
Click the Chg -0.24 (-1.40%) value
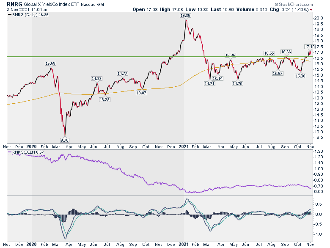pyautogui.click(x=289, y=9)
